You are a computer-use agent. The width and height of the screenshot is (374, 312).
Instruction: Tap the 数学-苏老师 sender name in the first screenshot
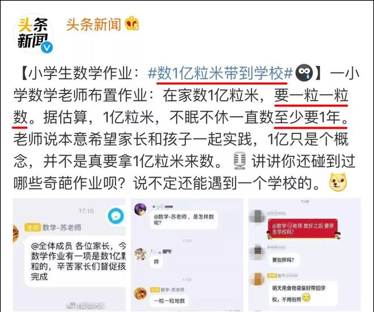coord(62,227)
